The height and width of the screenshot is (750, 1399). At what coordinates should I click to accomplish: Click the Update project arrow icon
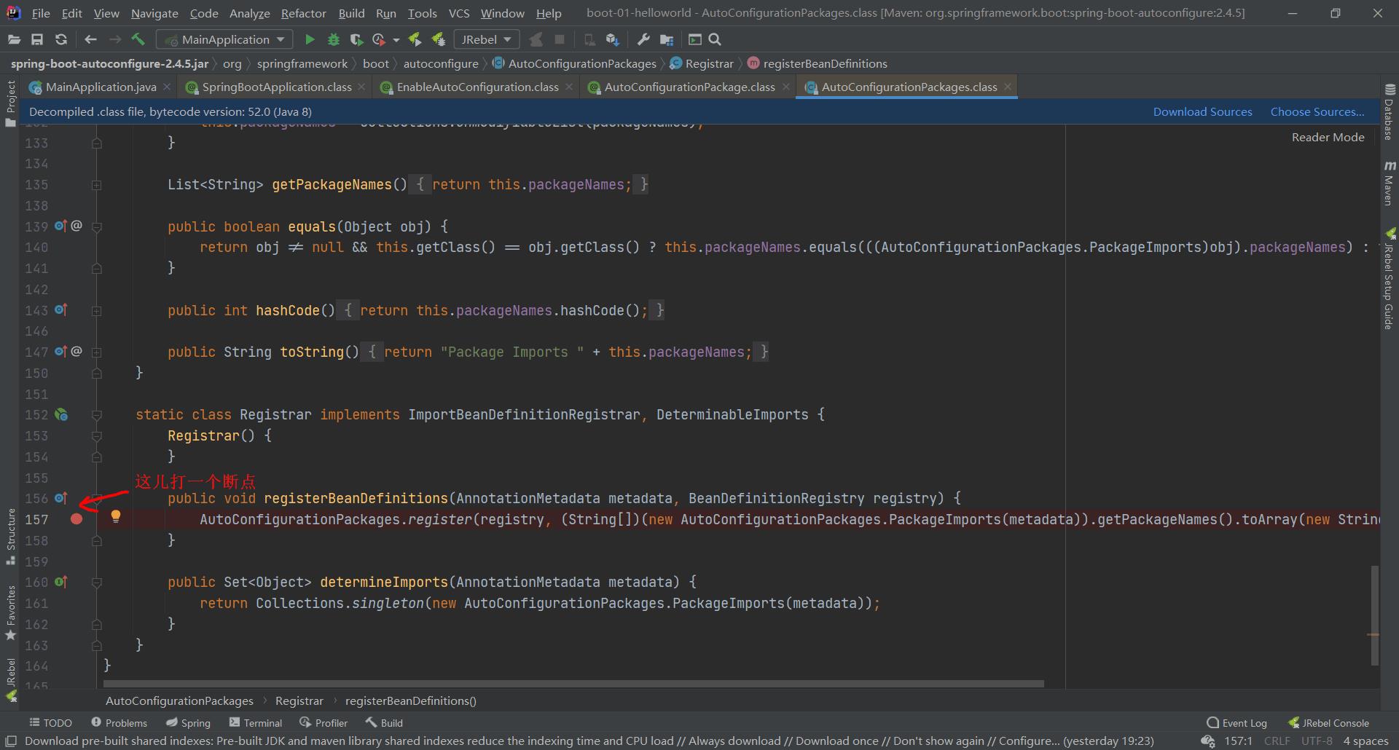(613, 39)
